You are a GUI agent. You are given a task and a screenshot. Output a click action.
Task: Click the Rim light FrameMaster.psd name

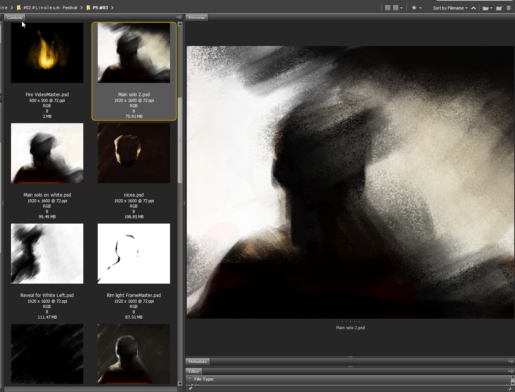[x=134, y=295]
